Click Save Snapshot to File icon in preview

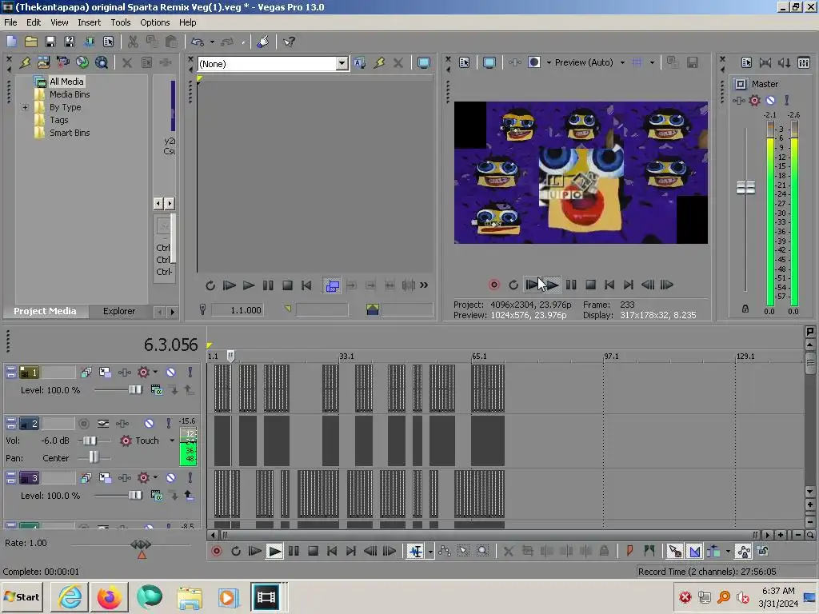(693, 62)
